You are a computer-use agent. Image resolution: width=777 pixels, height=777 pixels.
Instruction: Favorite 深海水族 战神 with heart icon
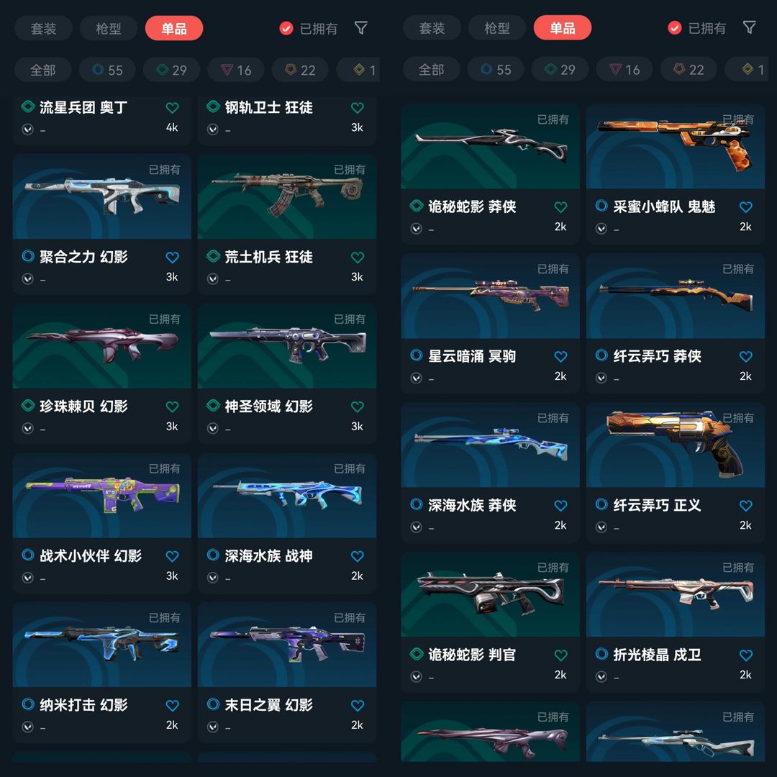click(358, 556)
